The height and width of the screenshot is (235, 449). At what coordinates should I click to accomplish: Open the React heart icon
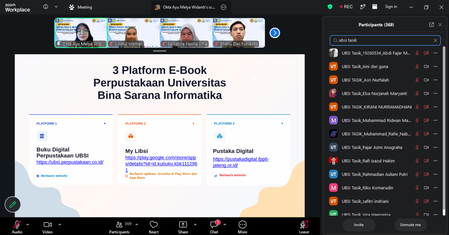pos(153,225)
